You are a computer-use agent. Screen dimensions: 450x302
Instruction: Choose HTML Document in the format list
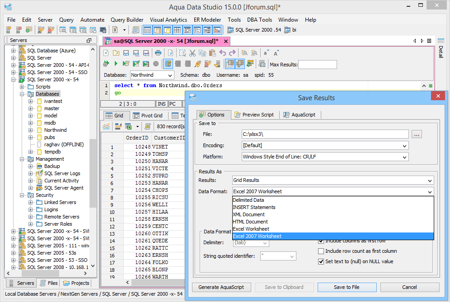333,222
